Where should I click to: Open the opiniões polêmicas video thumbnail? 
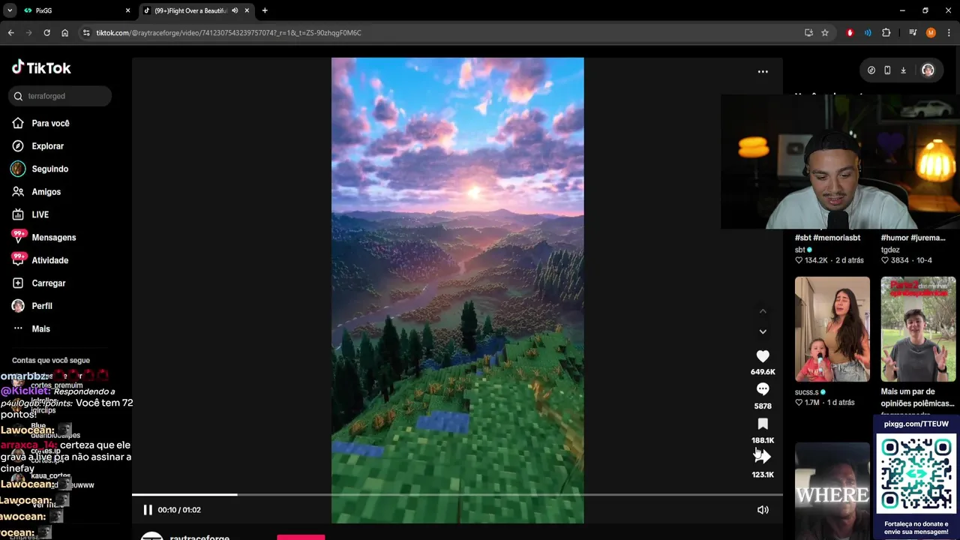(x=918, y=329)
